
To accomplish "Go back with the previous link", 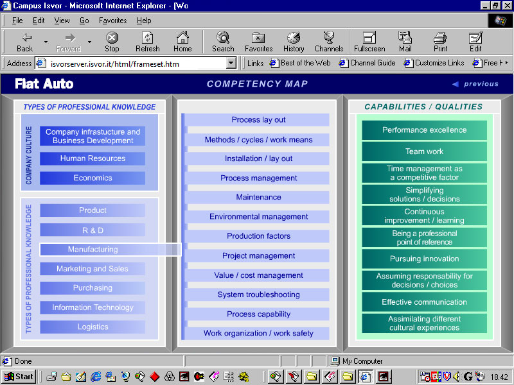I will tap(475, 84).
